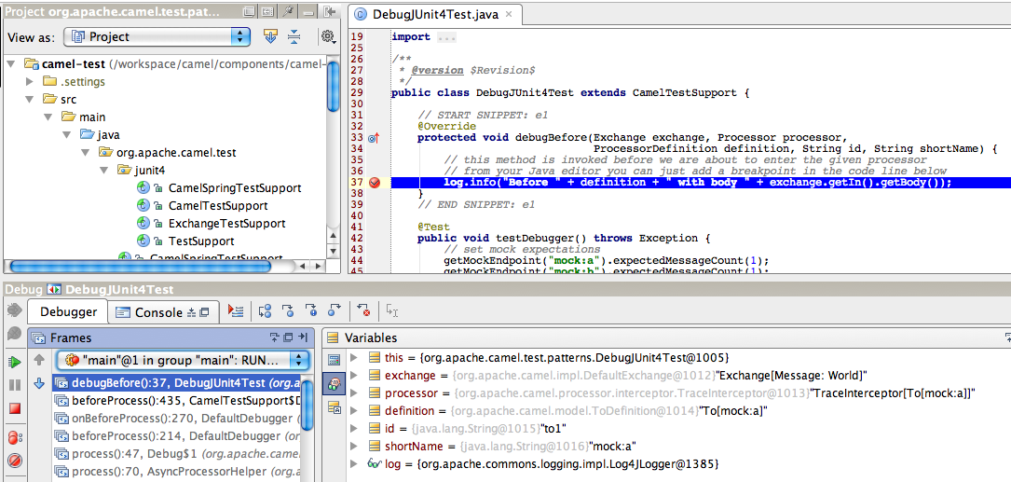The height and width of the screenshot is (482, 1011).
Task: Open CamelTestSupport class in project tree
Action: click(x=217, y=206)
